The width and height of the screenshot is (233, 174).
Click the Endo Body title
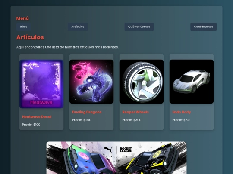181,112
